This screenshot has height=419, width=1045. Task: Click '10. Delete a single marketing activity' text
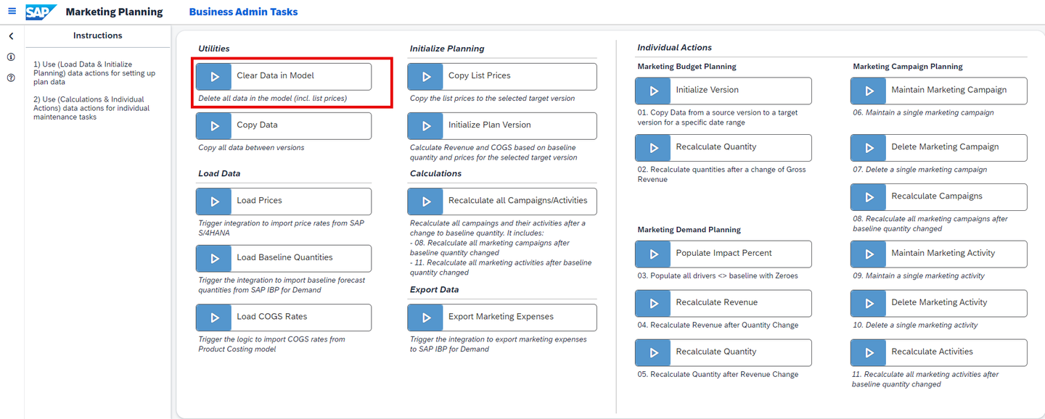[x=915, y=325]
